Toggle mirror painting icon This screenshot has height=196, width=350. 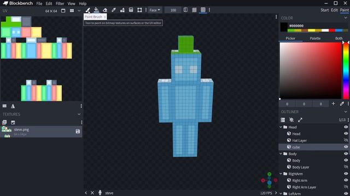click(186, 10)
